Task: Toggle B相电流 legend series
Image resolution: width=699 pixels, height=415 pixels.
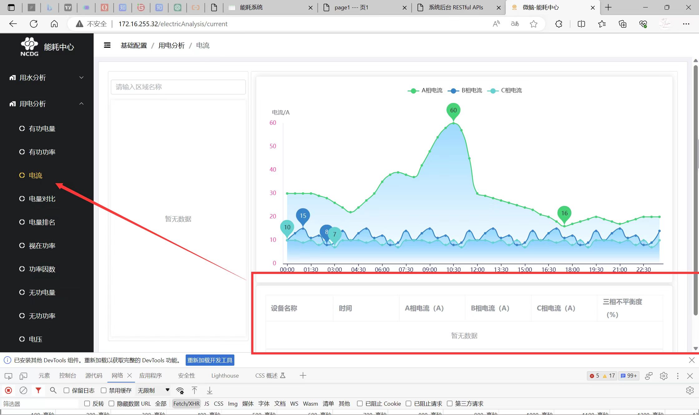Action: (x=465, y=90)
